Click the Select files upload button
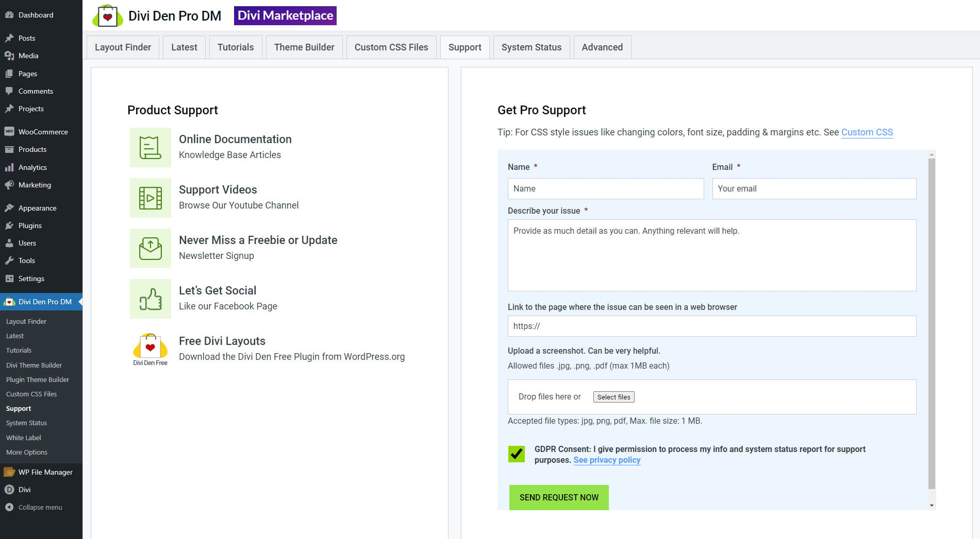 (x=613, y=397)
